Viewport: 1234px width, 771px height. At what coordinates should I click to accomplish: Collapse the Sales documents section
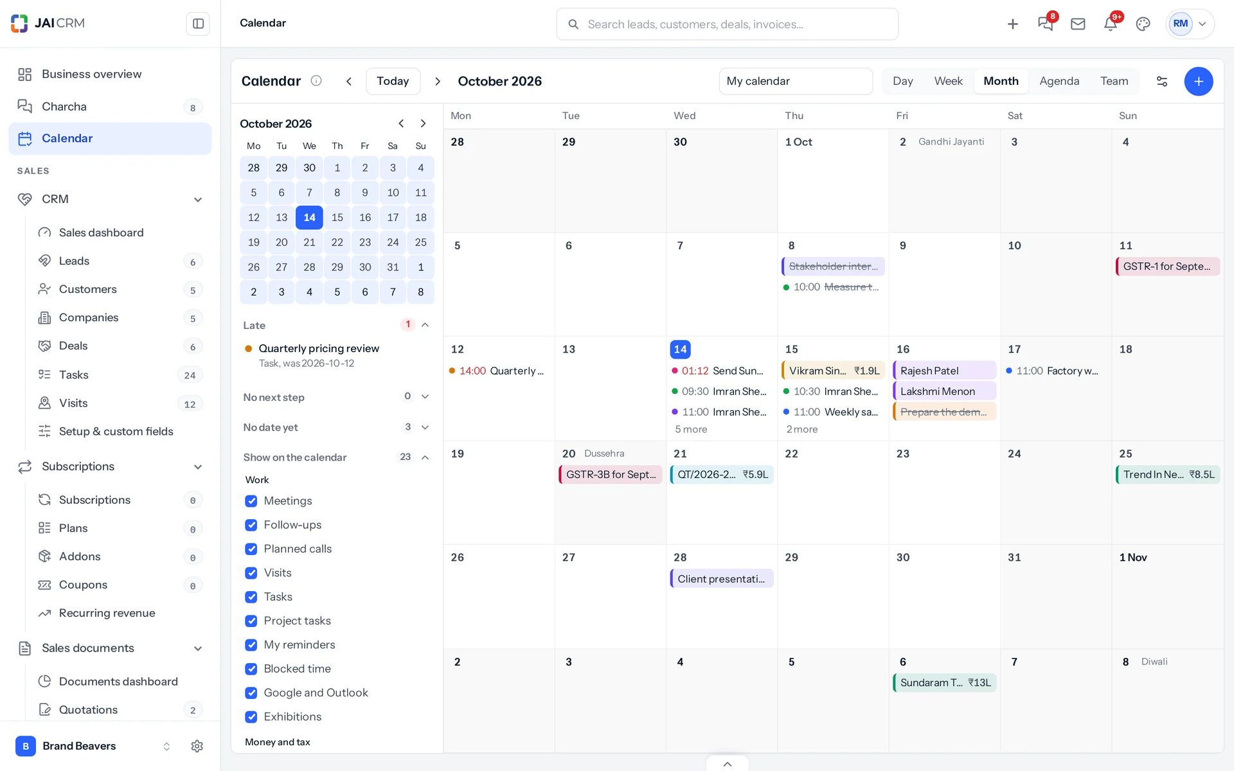198,648
